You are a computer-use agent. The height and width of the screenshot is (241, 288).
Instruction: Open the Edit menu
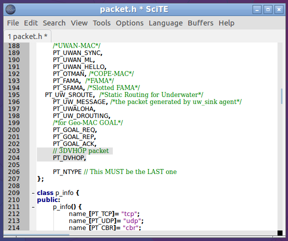(31, 23)
